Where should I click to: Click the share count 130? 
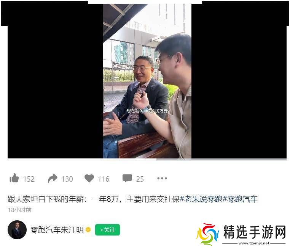point(67,179)
